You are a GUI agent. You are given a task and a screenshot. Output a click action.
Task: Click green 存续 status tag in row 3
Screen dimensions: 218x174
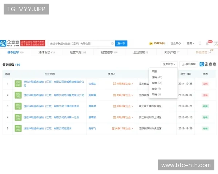[205, 106]
